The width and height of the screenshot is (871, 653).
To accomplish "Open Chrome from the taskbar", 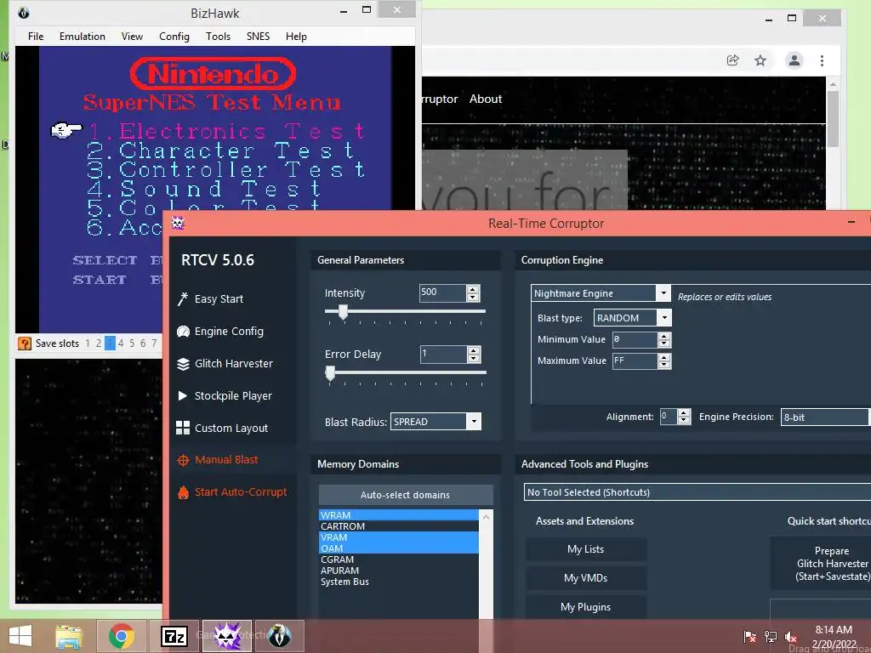I will coord(122,636).
